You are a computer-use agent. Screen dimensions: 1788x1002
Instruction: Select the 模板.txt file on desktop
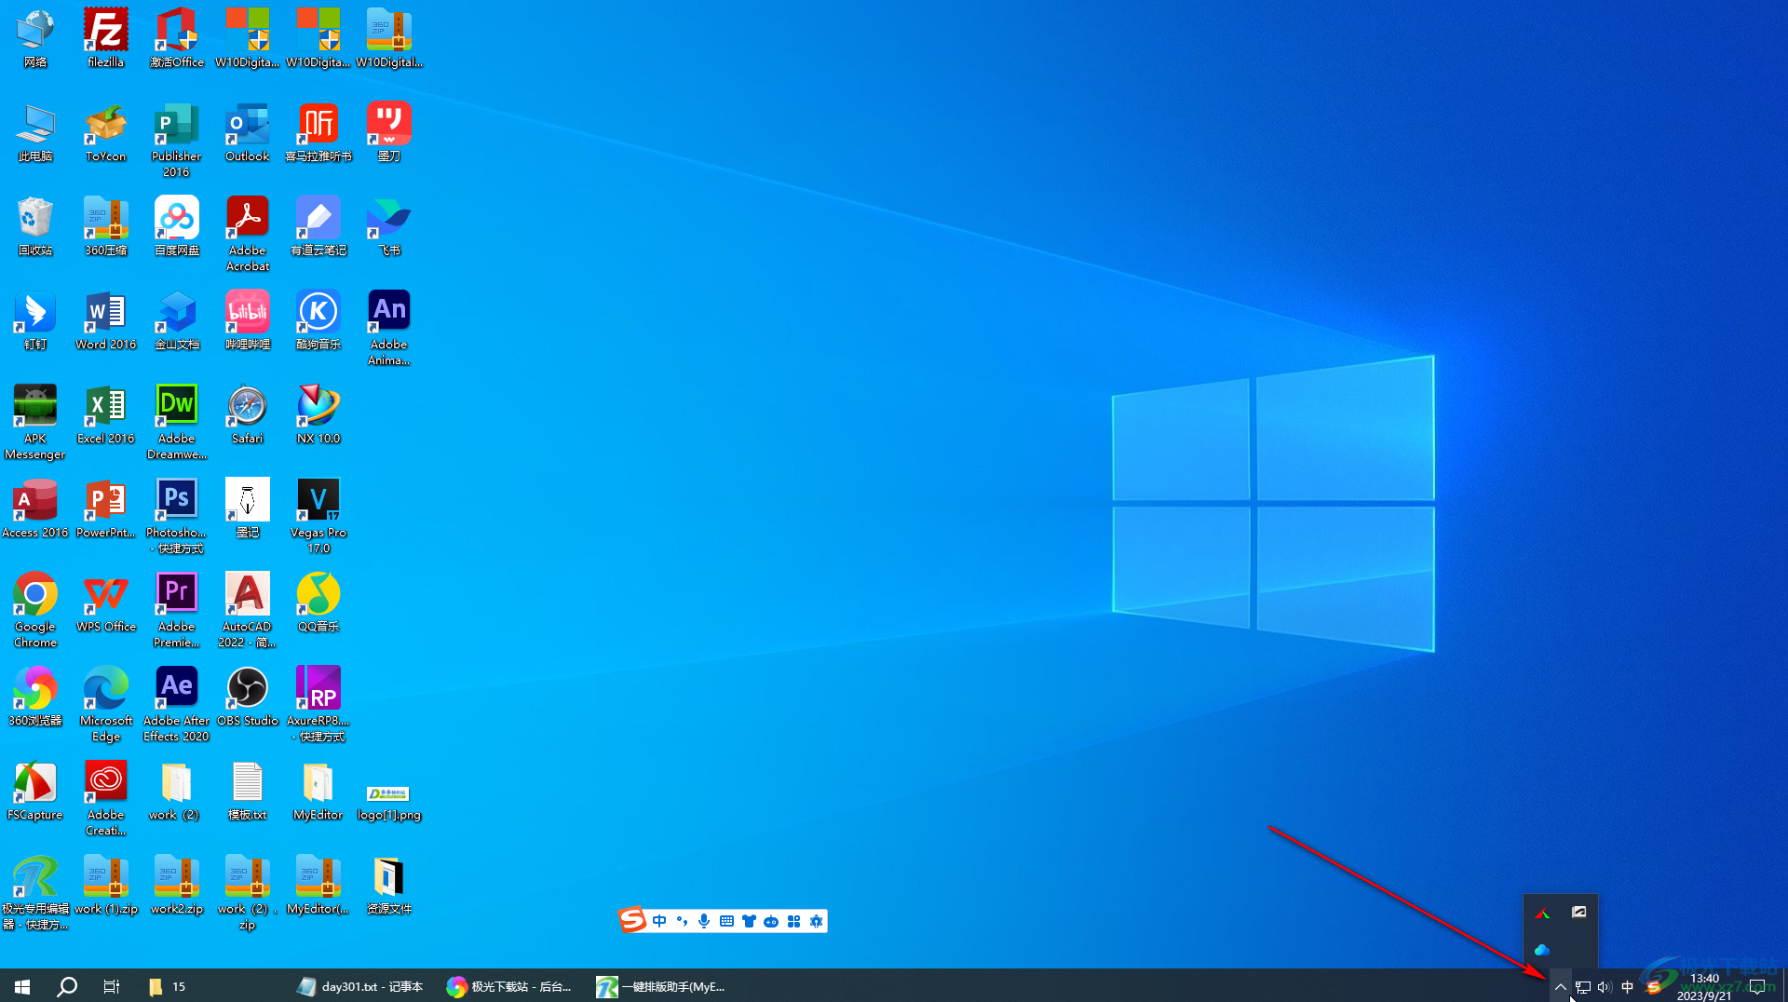pyautogui.click(x=248, y=791)
